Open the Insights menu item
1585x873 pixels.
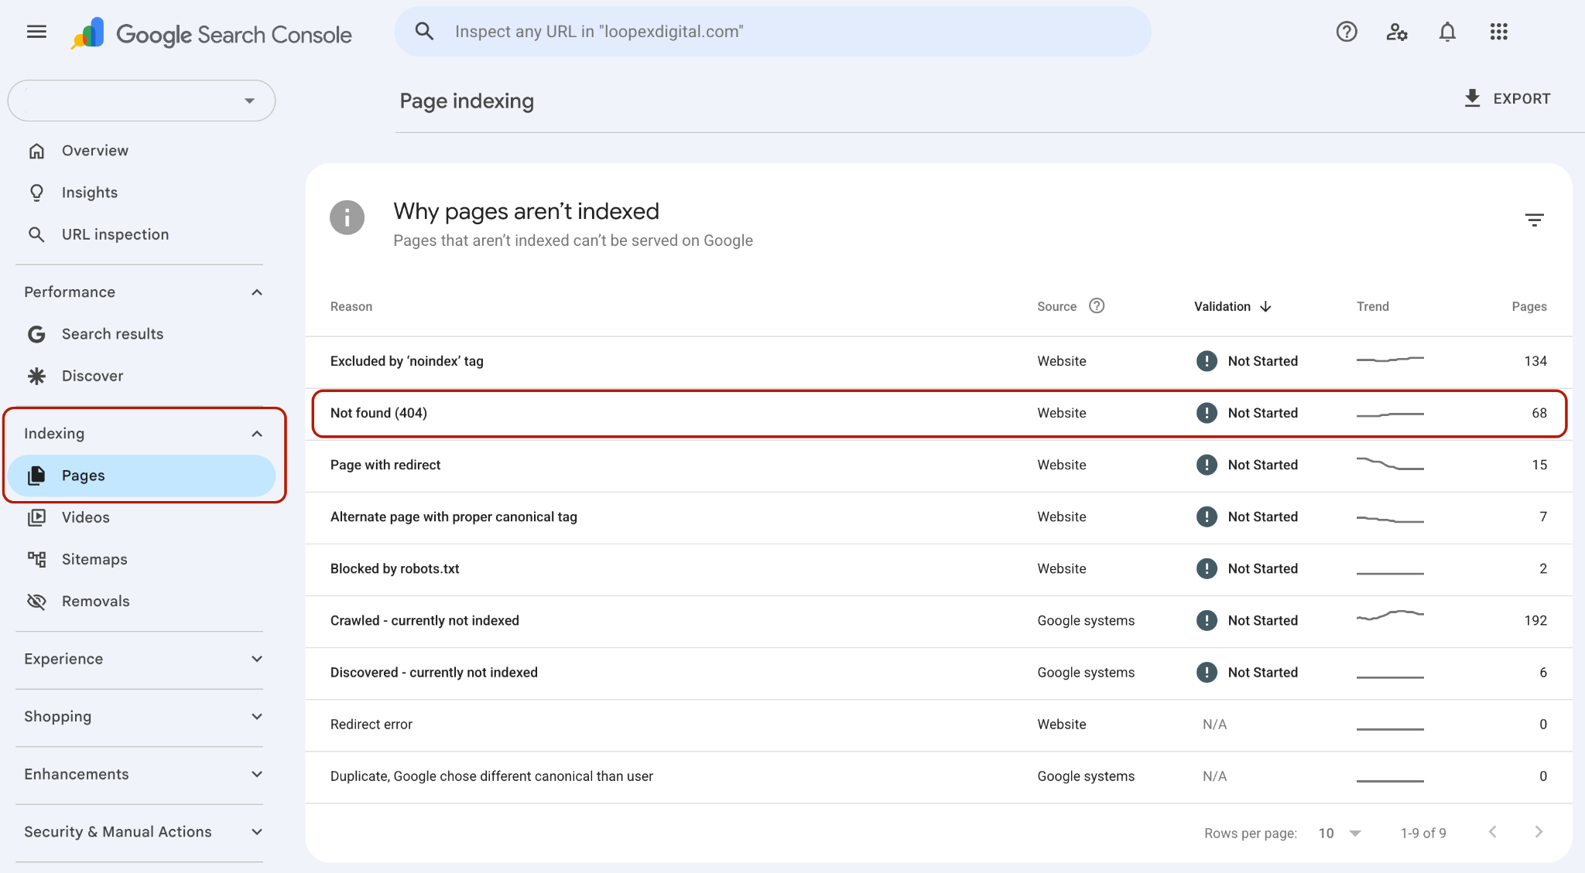pyautogui.click(x=142, y=193)
